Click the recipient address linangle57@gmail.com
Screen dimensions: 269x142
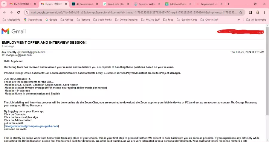point(19,55)
